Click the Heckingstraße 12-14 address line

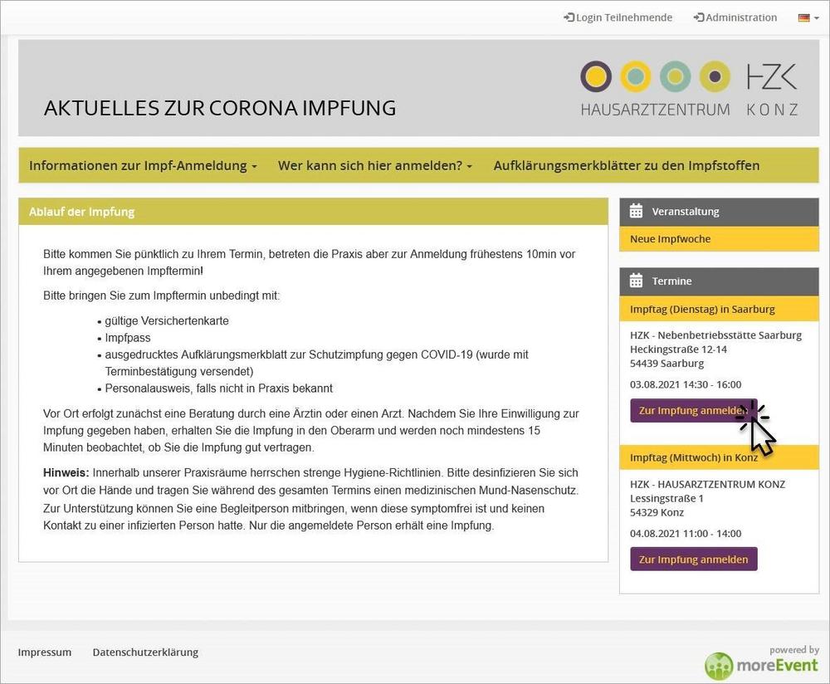[x=678, y=349]
